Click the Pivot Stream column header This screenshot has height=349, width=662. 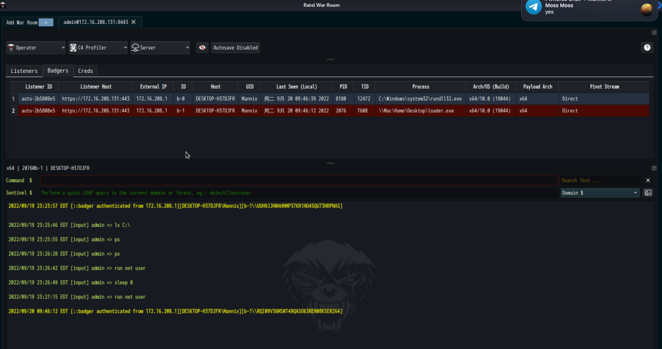pos(604,86)
